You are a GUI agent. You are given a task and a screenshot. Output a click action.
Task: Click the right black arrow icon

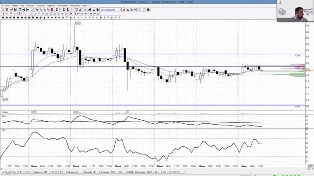pyautogui.click(x=27, y=10)
